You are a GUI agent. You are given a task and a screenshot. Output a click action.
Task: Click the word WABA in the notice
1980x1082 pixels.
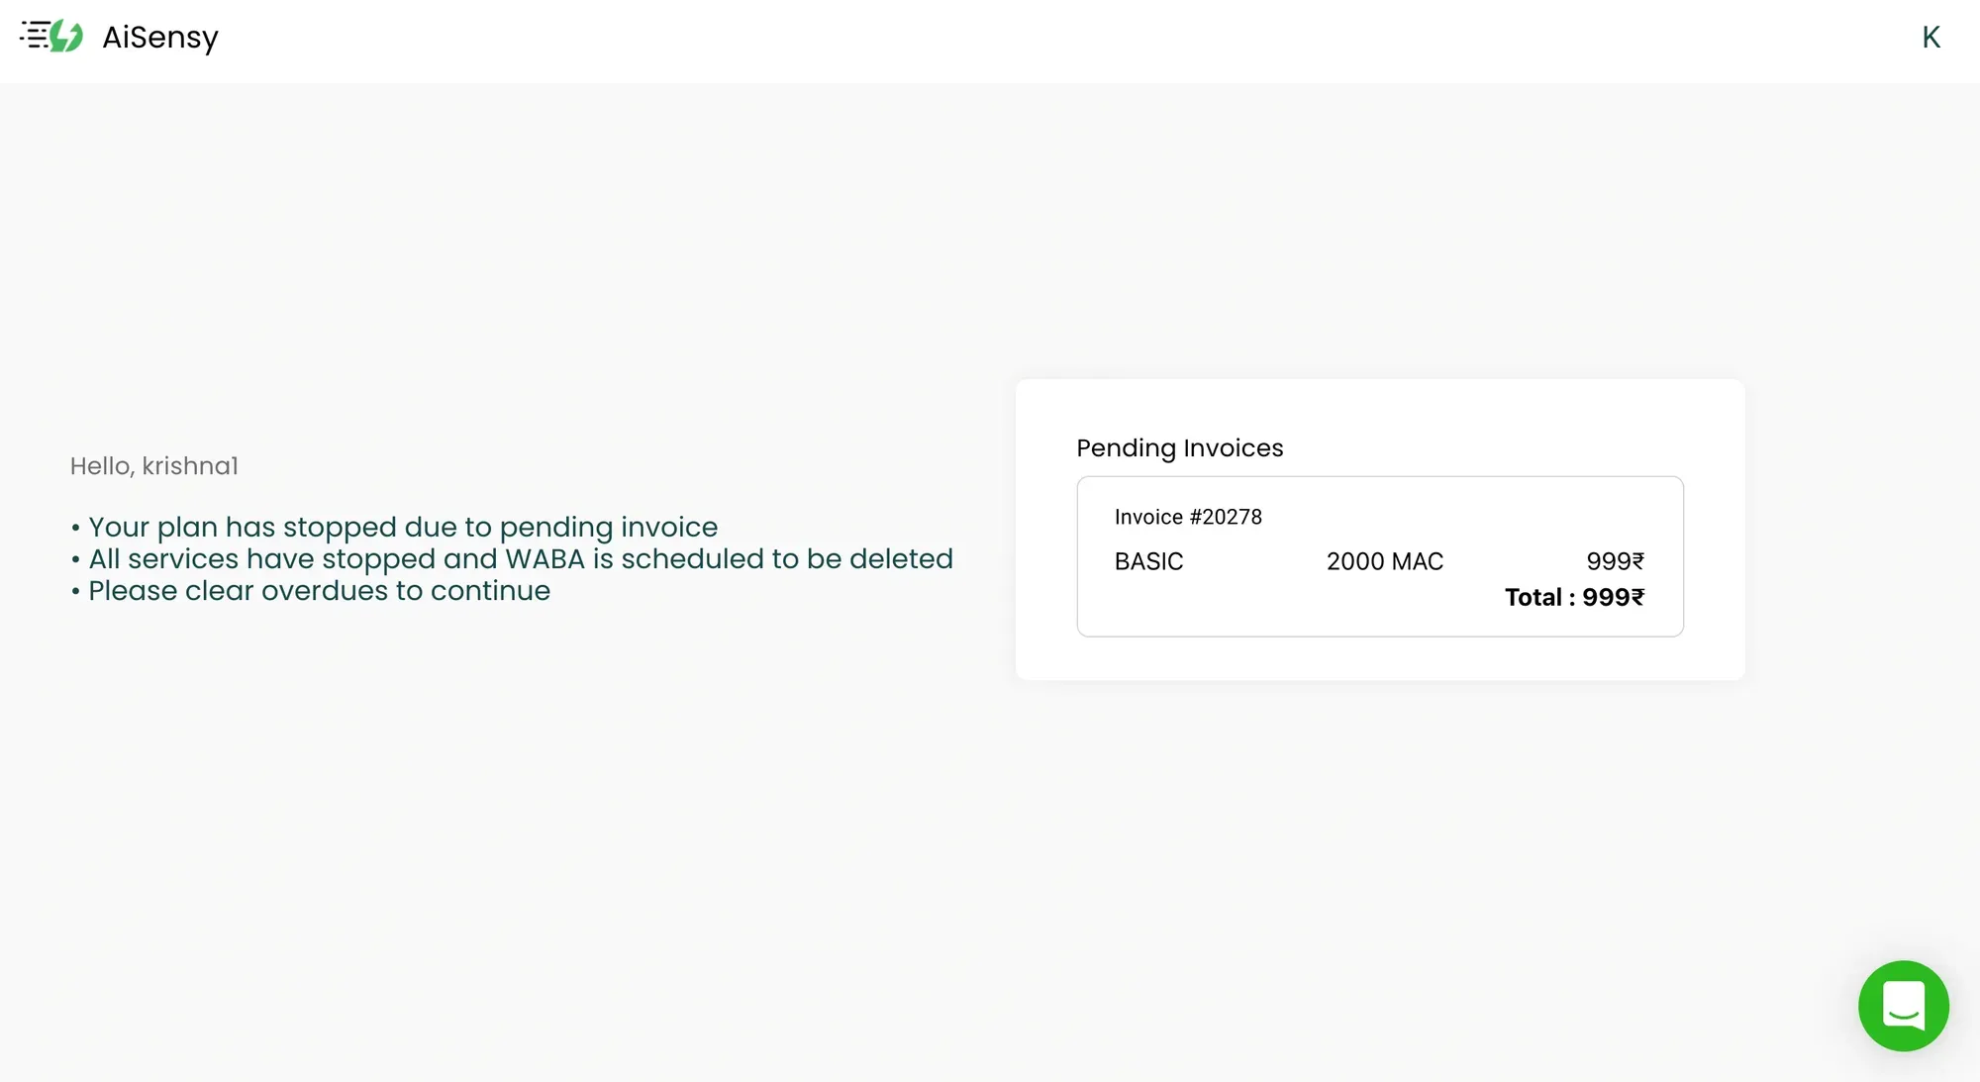pos(544,559)
